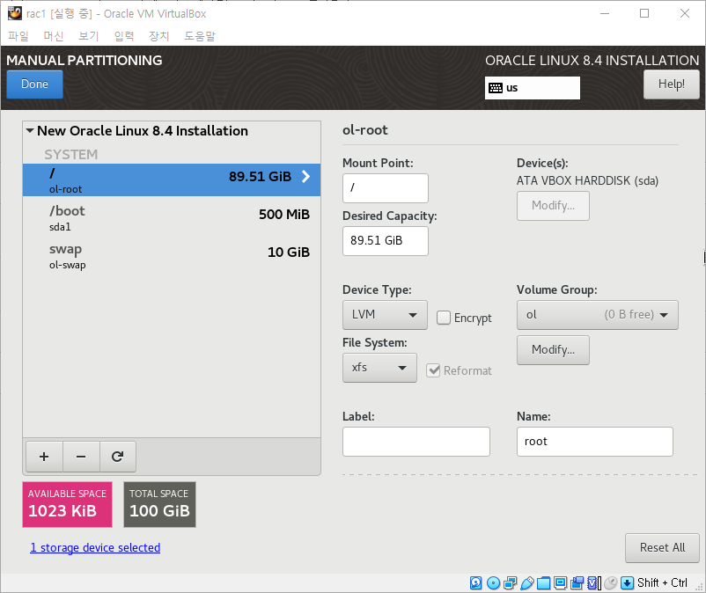Click the recording status icon
This screenshot has height=593, width=706.
[577, 583]
